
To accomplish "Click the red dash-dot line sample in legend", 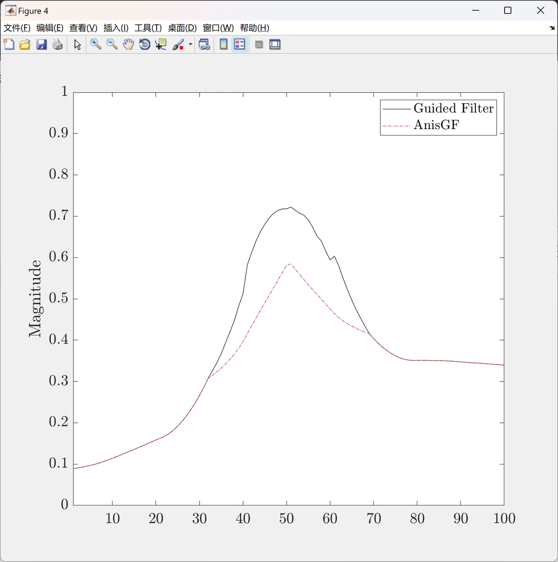I will pos(396,126).
